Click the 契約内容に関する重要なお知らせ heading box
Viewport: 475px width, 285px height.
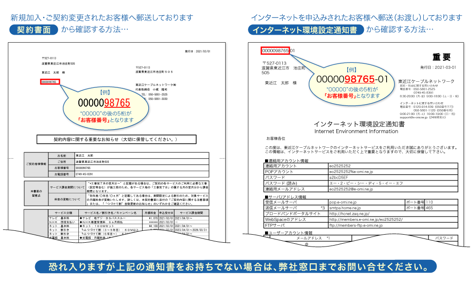click(x=115, y=140)
